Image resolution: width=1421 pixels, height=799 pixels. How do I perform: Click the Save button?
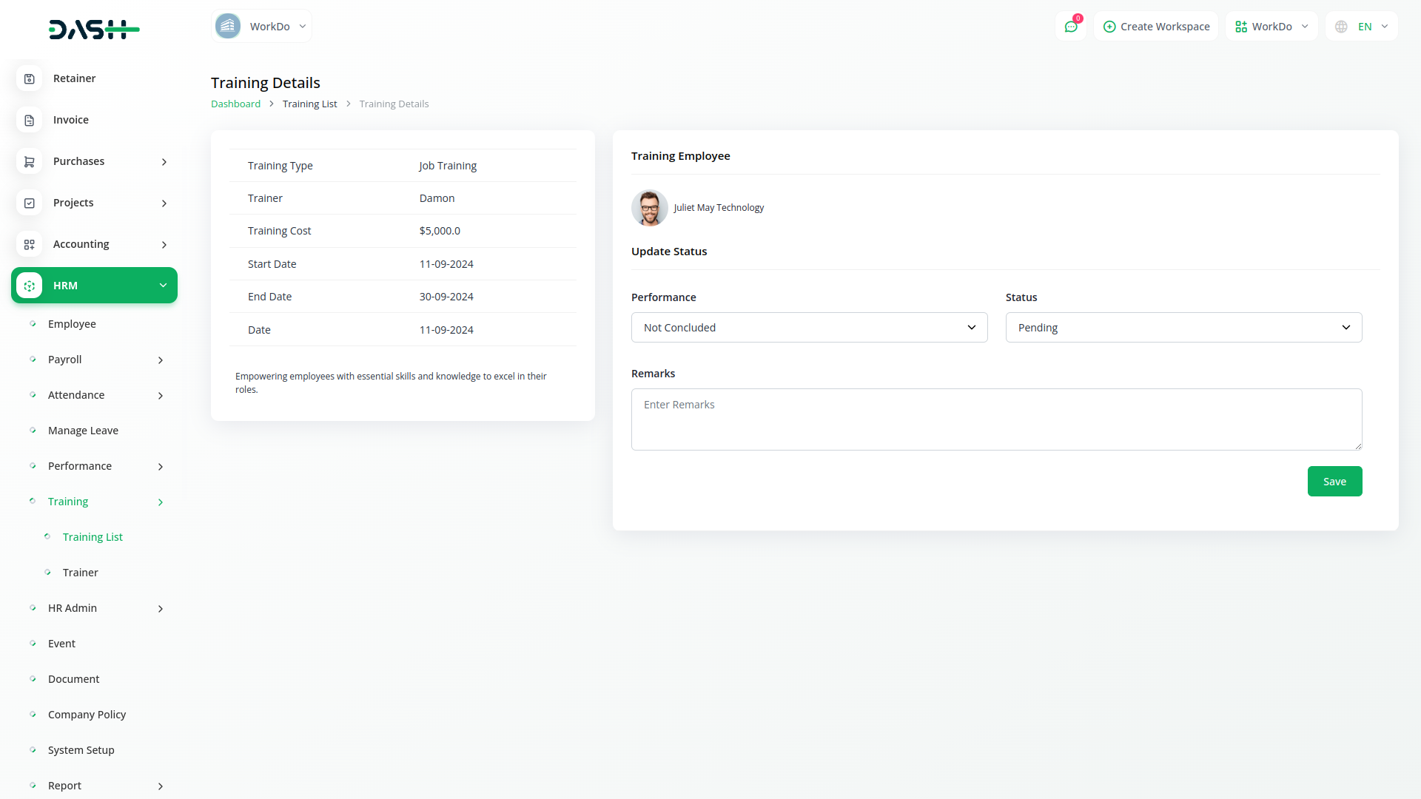1334,482
